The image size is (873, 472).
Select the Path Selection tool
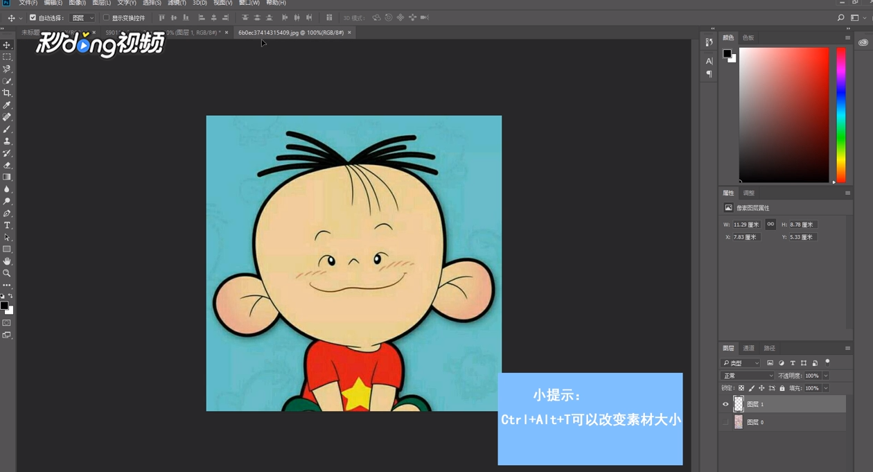coord(7,238)
